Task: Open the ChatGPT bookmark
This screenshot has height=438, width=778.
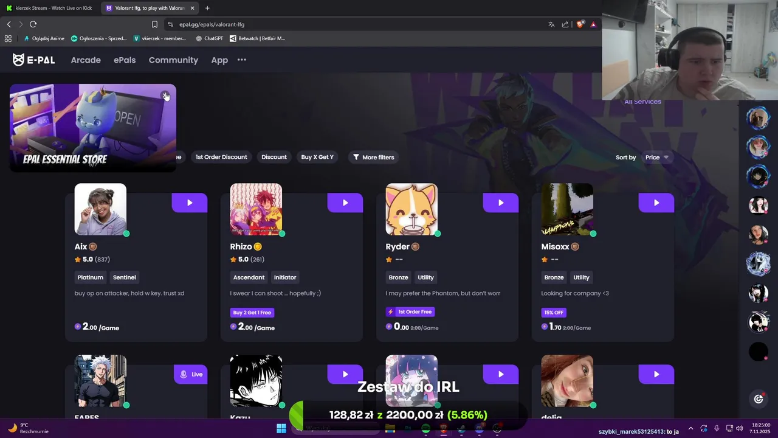Action: coord(209,38)
